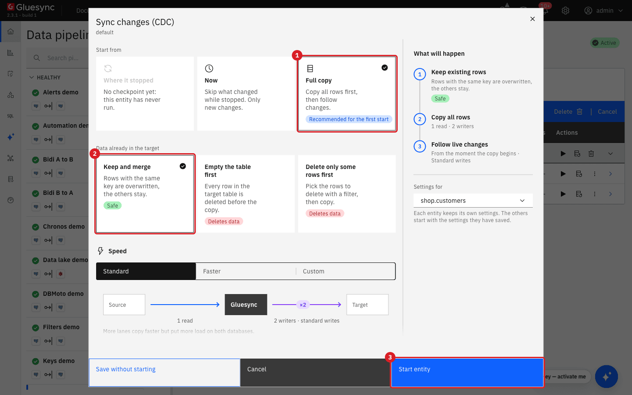This screenshot has width=632, height=395.
Task: Choose the "Empty the table first" option
Action: 246,194
